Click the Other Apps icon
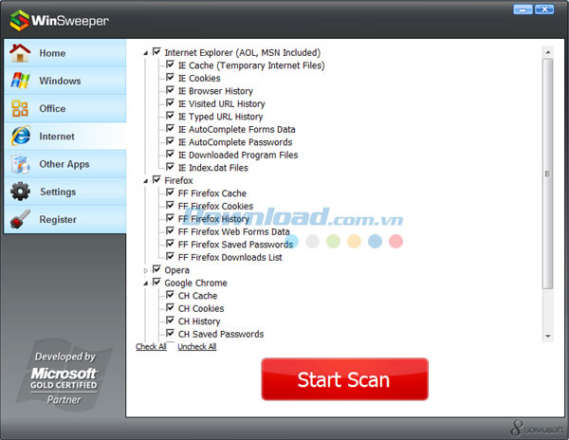Image resolution: width=569 pixels, height=440 pixels. click(20, 164)
